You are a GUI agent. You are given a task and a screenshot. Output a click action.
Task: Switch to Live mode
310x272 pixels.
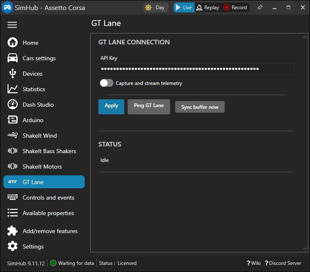(x=184, y=8)
